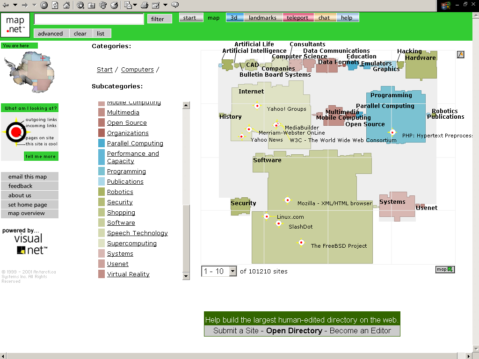Select the map tab

[x=213, y=17]
